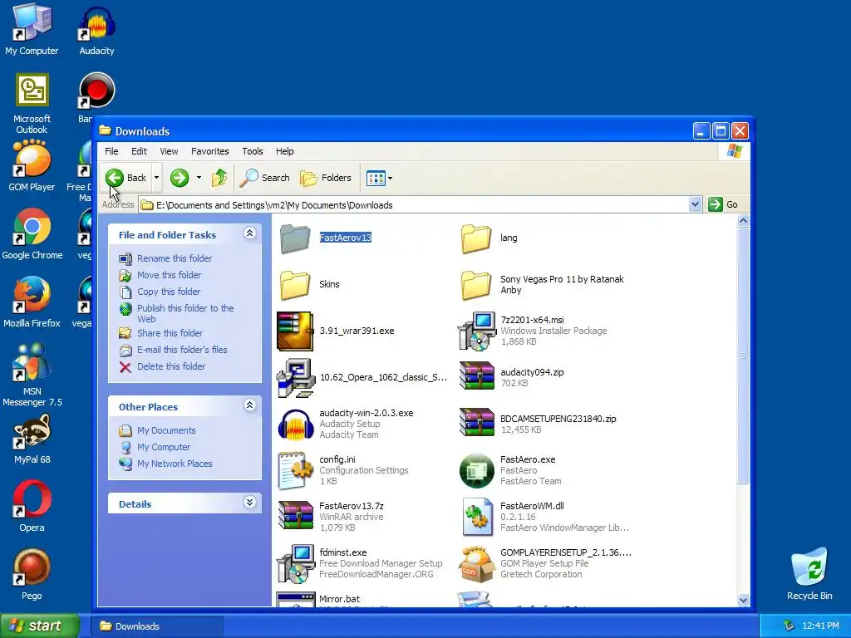Expand the Details panel
851x638 pixels.
(249, 503)
